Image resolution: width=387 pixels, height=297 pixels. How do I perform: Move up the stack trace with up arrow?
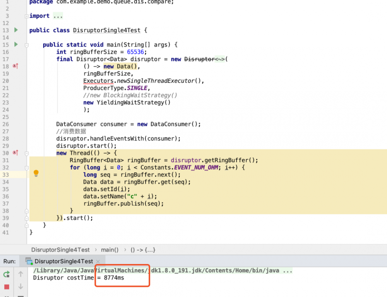tap(21, 274)
